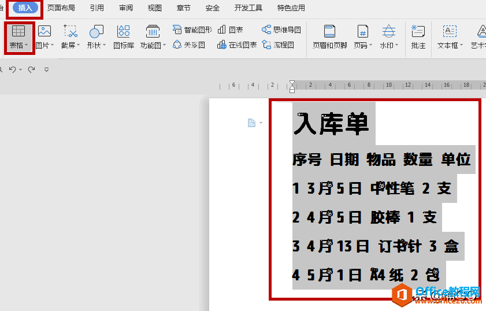Image resolution: width=486 pixels, height=311 pixels.
Task: Expand the 文本框 dropdown arrow
Action: pyautogui.click(x=461, y=45)
